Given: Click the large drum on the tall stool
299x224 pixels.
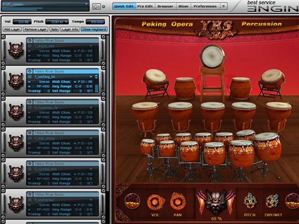Looking at the screenshot, I should coord(213,56).
